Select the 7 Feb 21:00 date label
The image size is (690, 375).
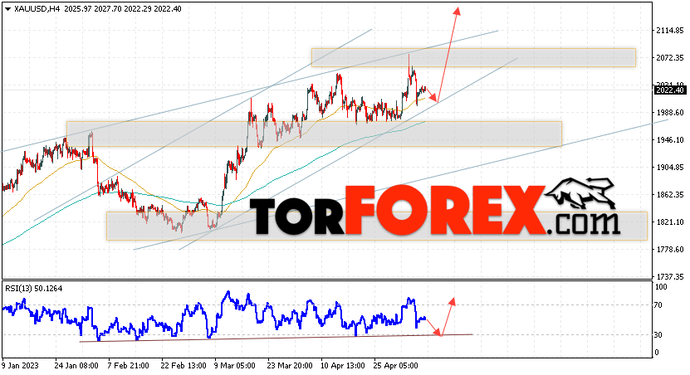click(128, 365)
